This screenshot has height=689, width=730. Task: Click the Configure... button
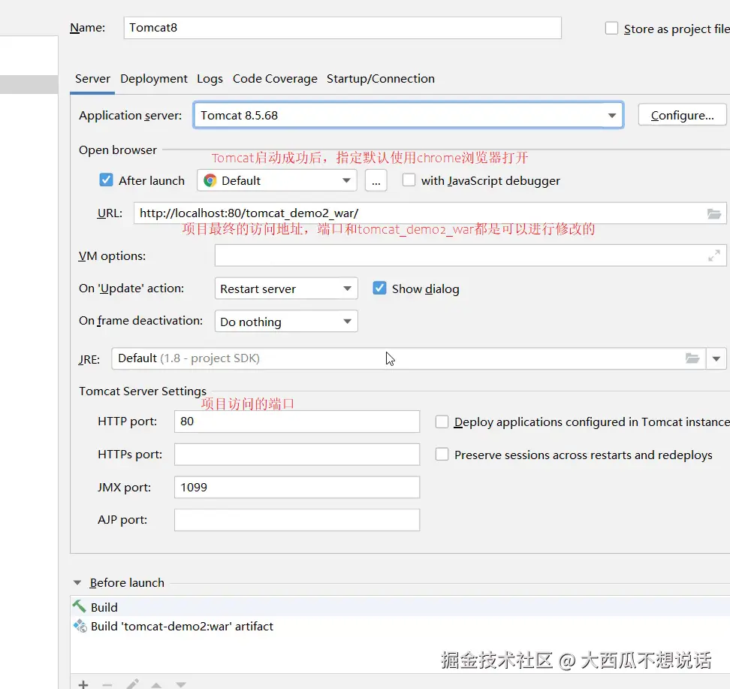[x=682, y=115]
